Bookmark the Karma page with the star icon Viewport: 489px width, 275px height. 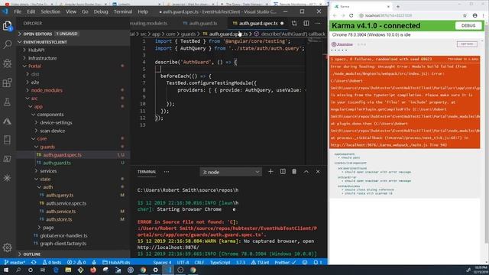[x=465, y=15]
